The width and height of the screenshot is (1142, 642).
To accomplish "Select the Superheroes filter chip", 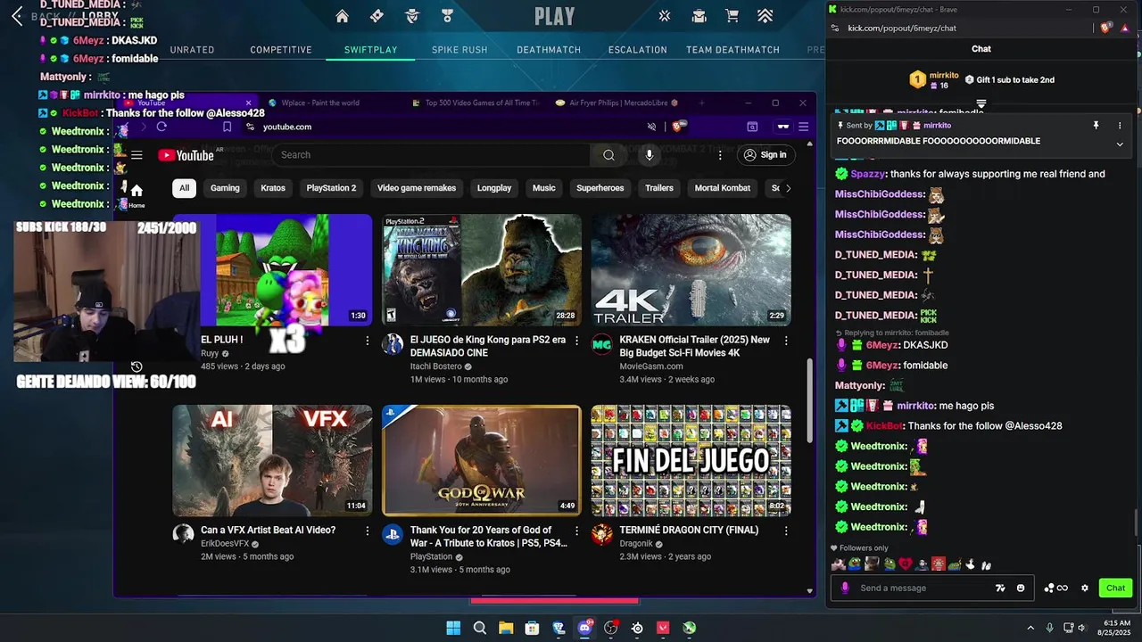I will pyautogui.click(x=602, y=188).
